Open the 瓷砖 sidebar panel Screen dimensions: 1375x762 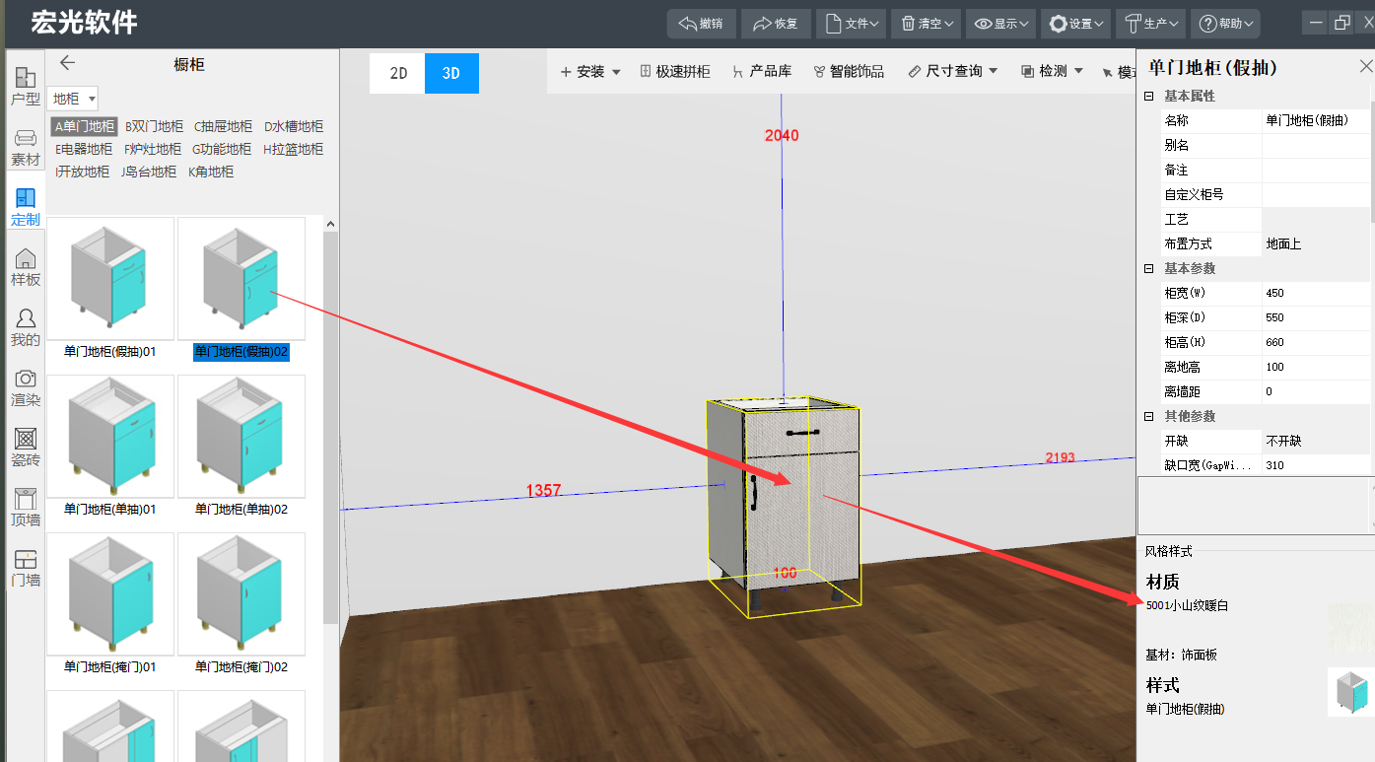click(x=26, y=448)
